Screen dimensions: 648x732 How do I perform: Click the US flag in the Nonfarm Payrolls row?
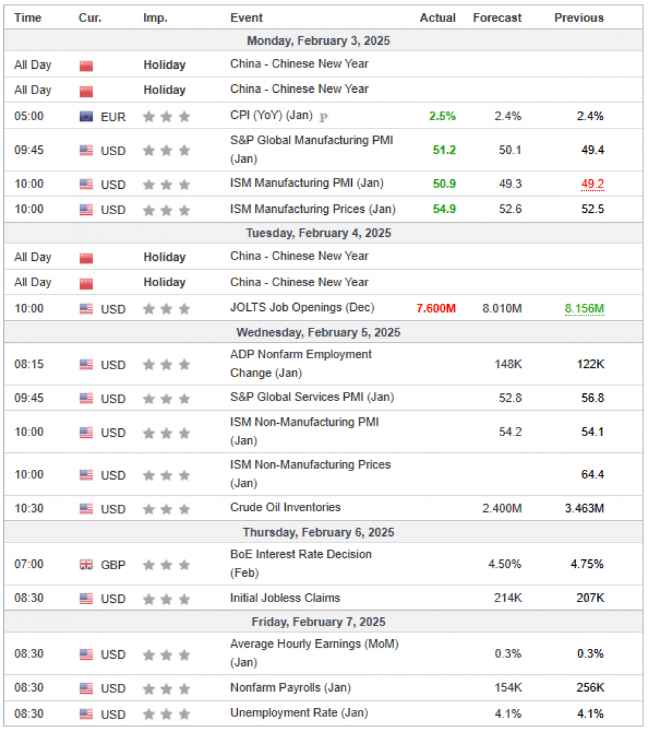pyautogui.click(x=86, y=688)
